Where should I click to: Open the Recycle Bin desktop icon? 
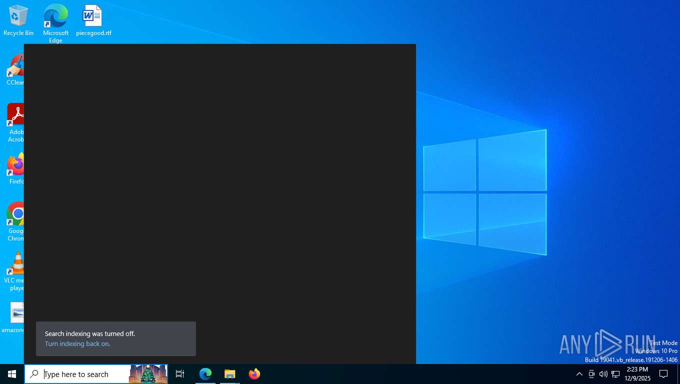coord(18,20)
